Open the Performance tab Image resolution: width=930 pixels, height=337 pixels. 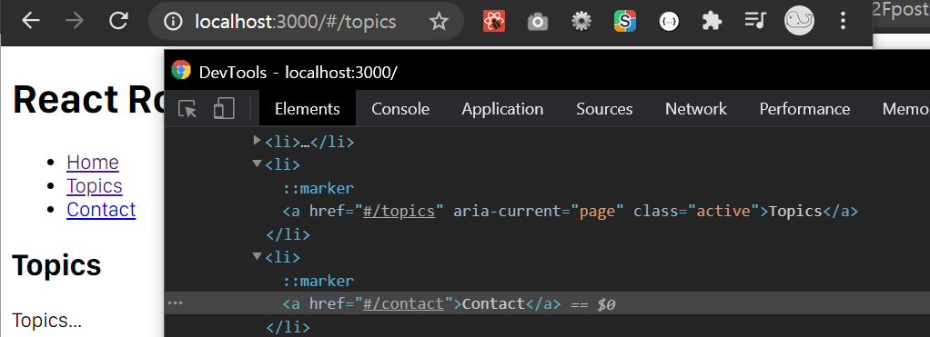pos(804,109)
